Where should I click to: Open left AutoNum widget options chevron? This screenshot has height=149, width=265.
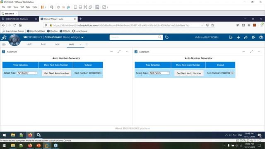(x=127, y=51)
